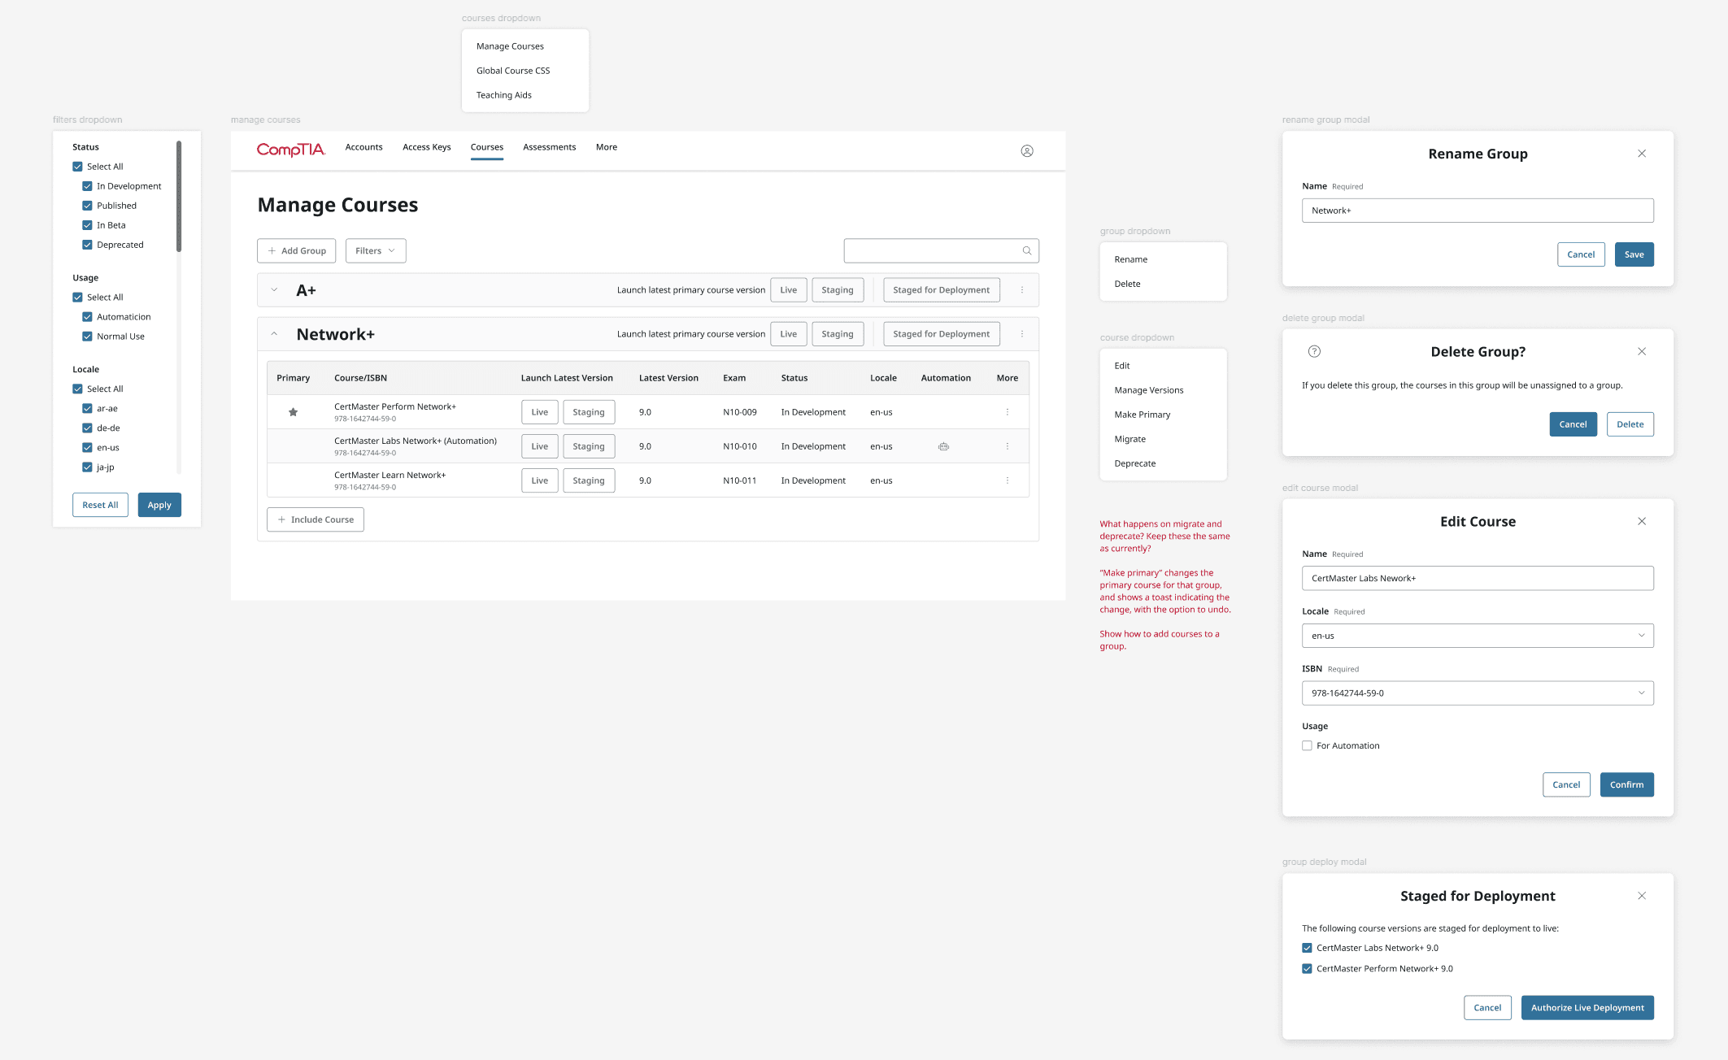Enable the For Automation checkbox

[1307, 745]
